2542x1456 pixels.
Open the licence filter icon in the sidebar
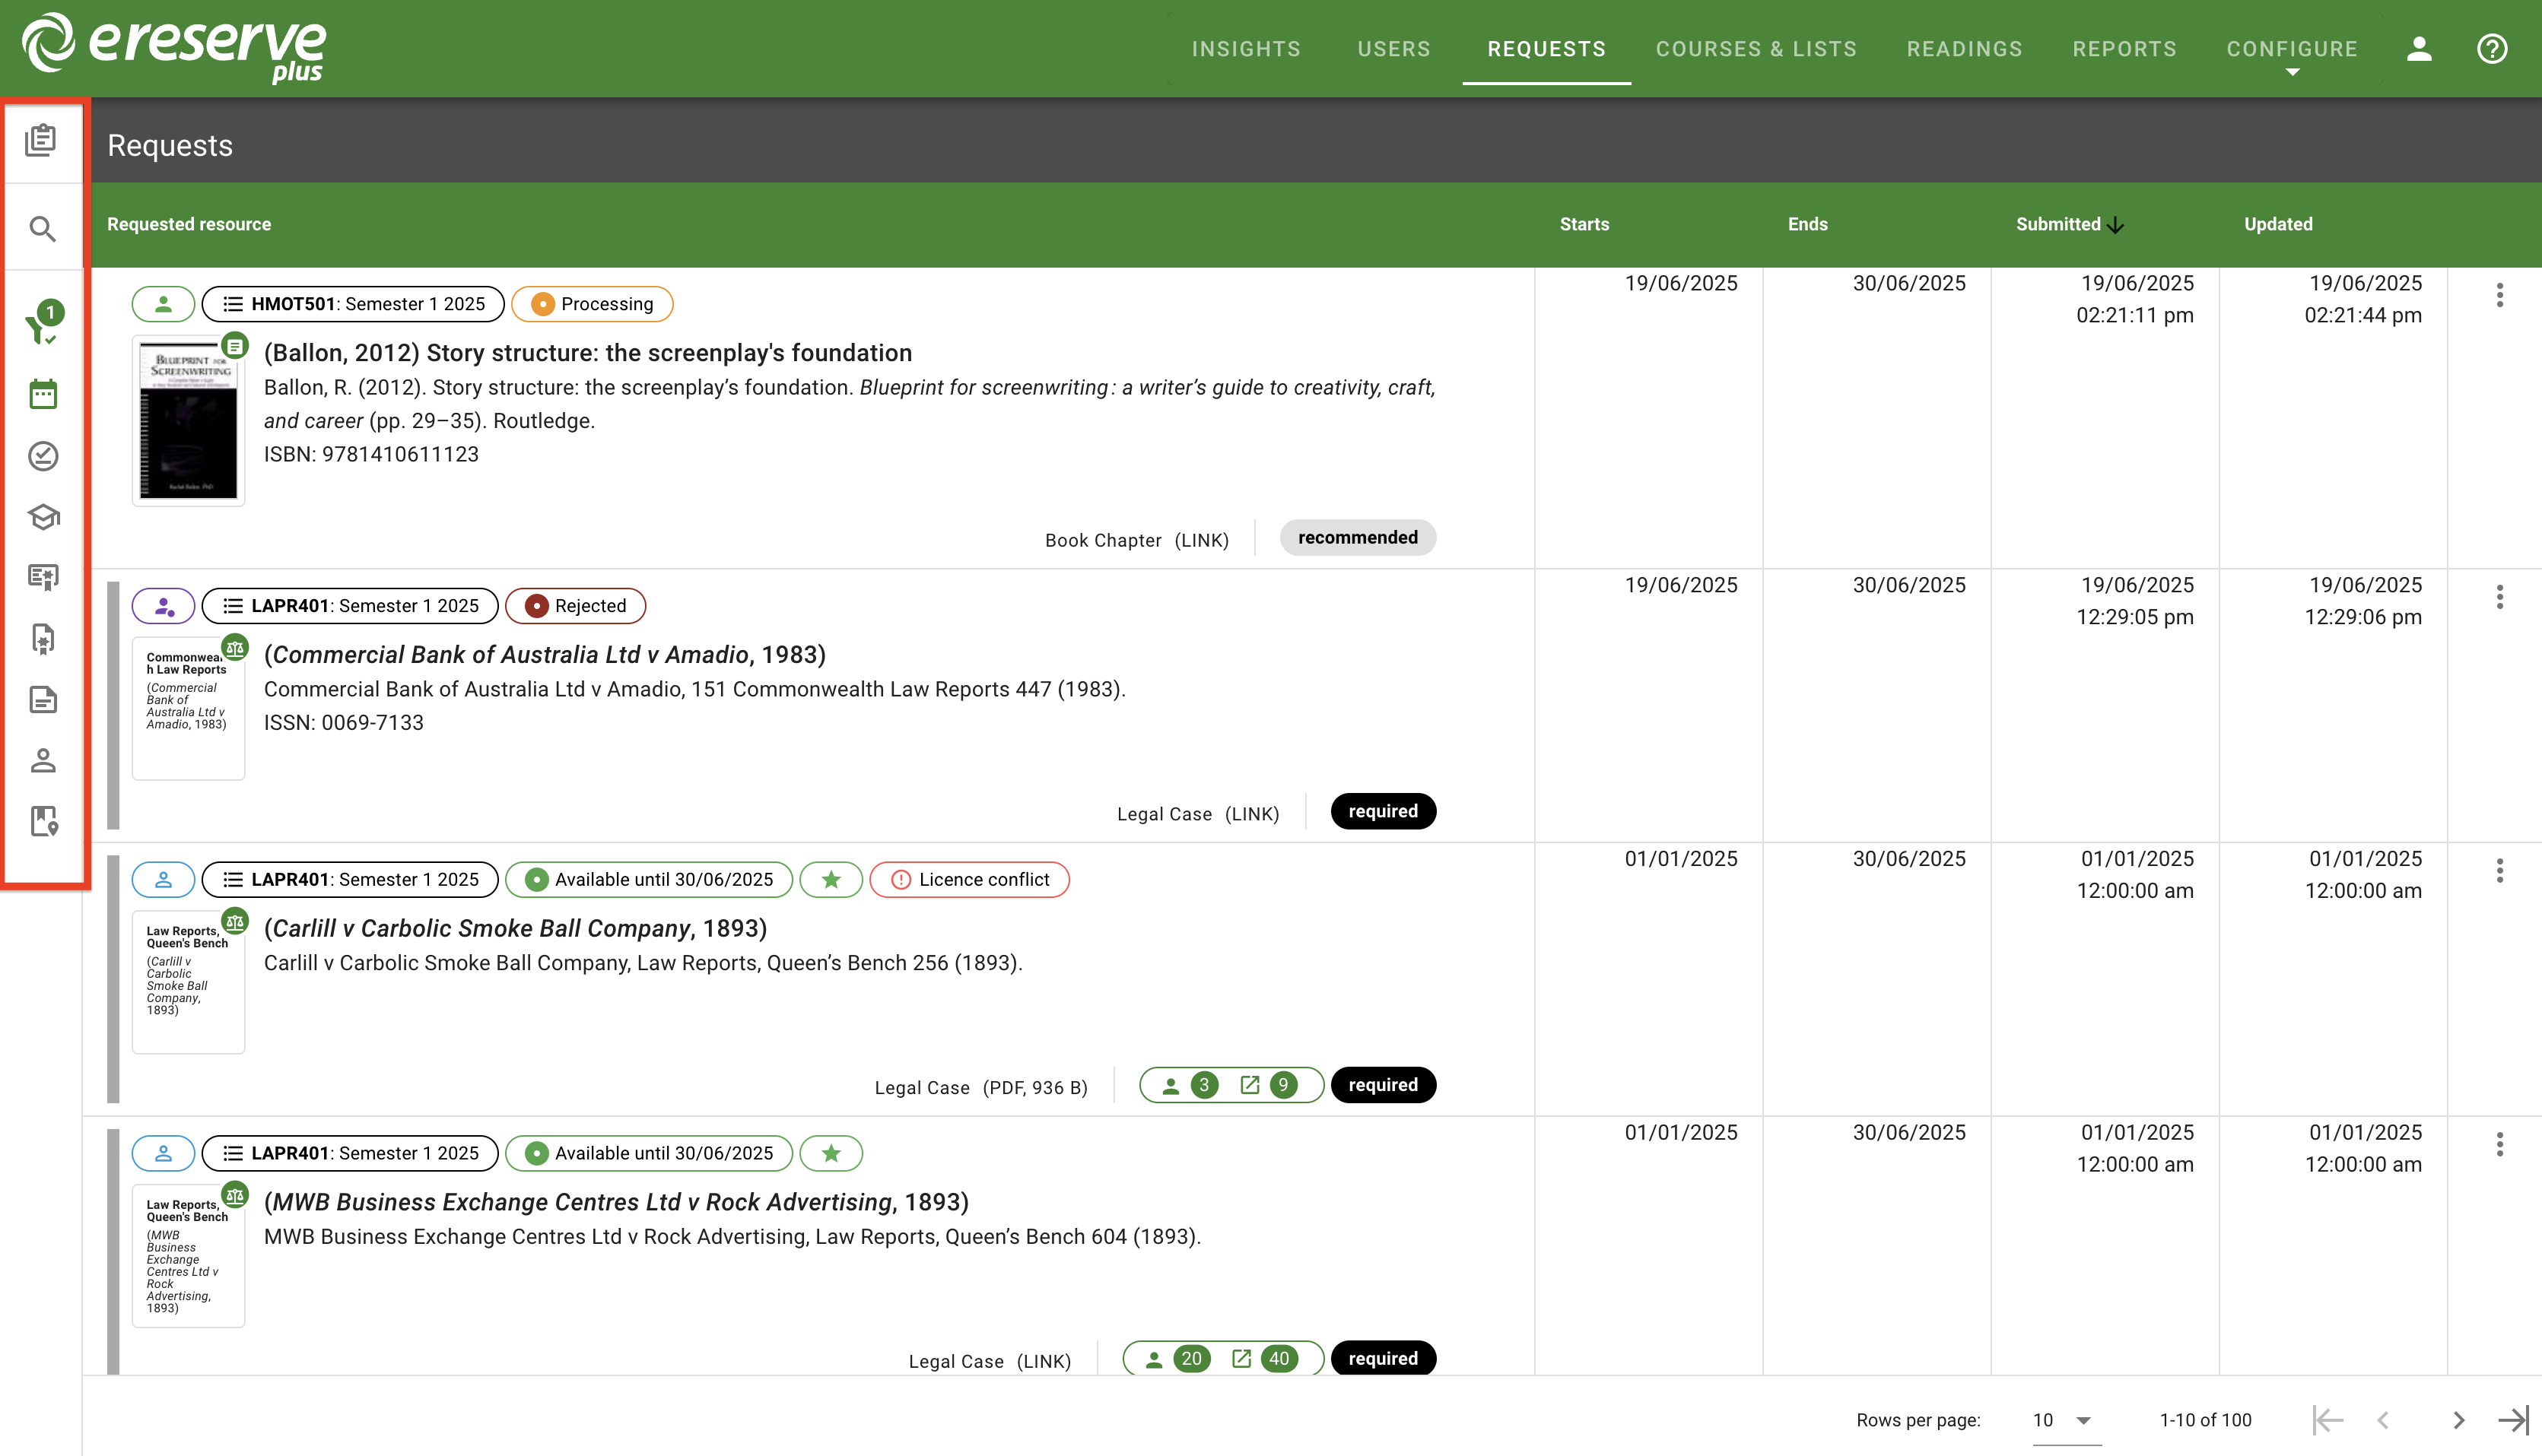(44, 577)
